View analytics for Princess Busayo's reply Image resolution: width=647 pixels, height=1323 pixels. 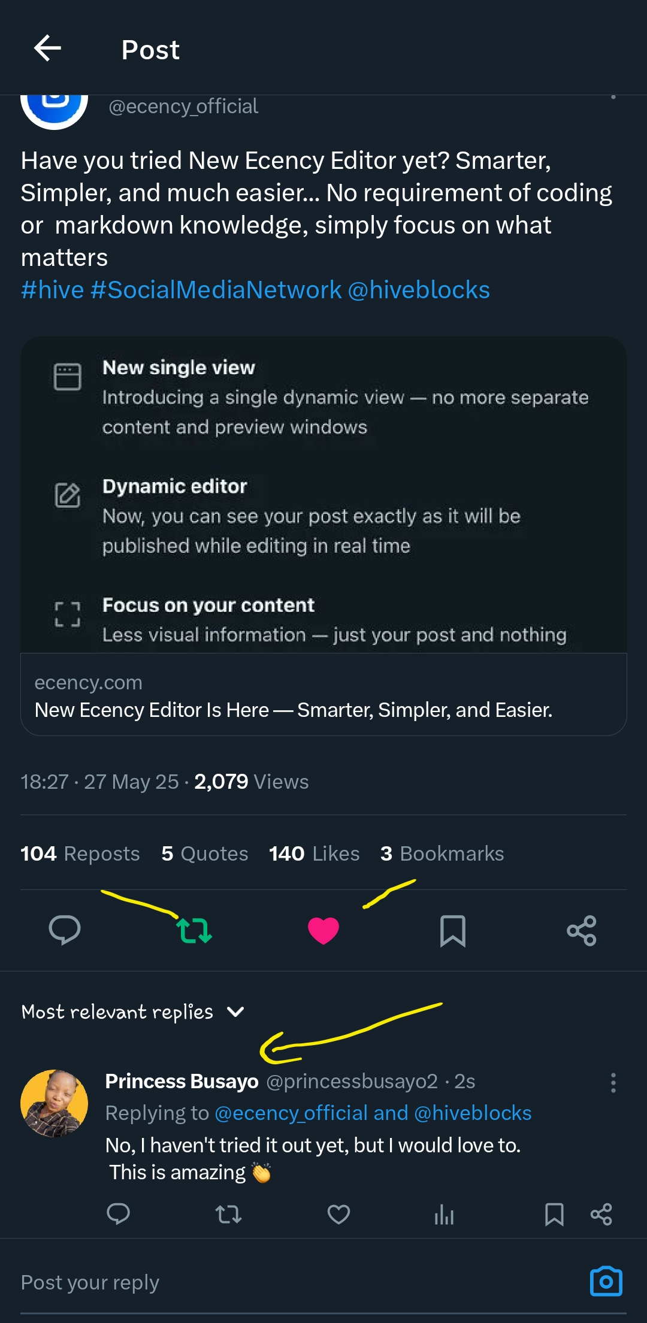coord(444,1215)
